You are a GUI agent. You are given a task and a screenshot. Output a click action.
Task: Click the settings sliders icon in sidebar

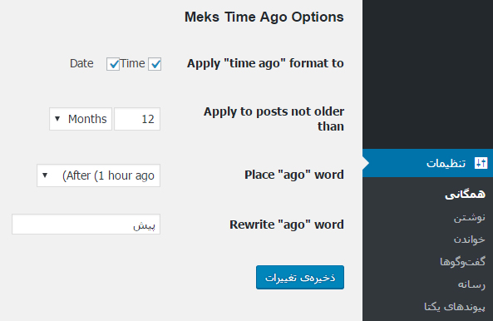481,163
